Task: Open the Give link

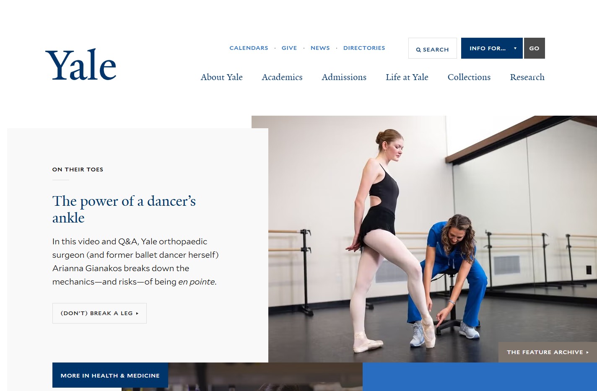Action: tap(289, 48)
